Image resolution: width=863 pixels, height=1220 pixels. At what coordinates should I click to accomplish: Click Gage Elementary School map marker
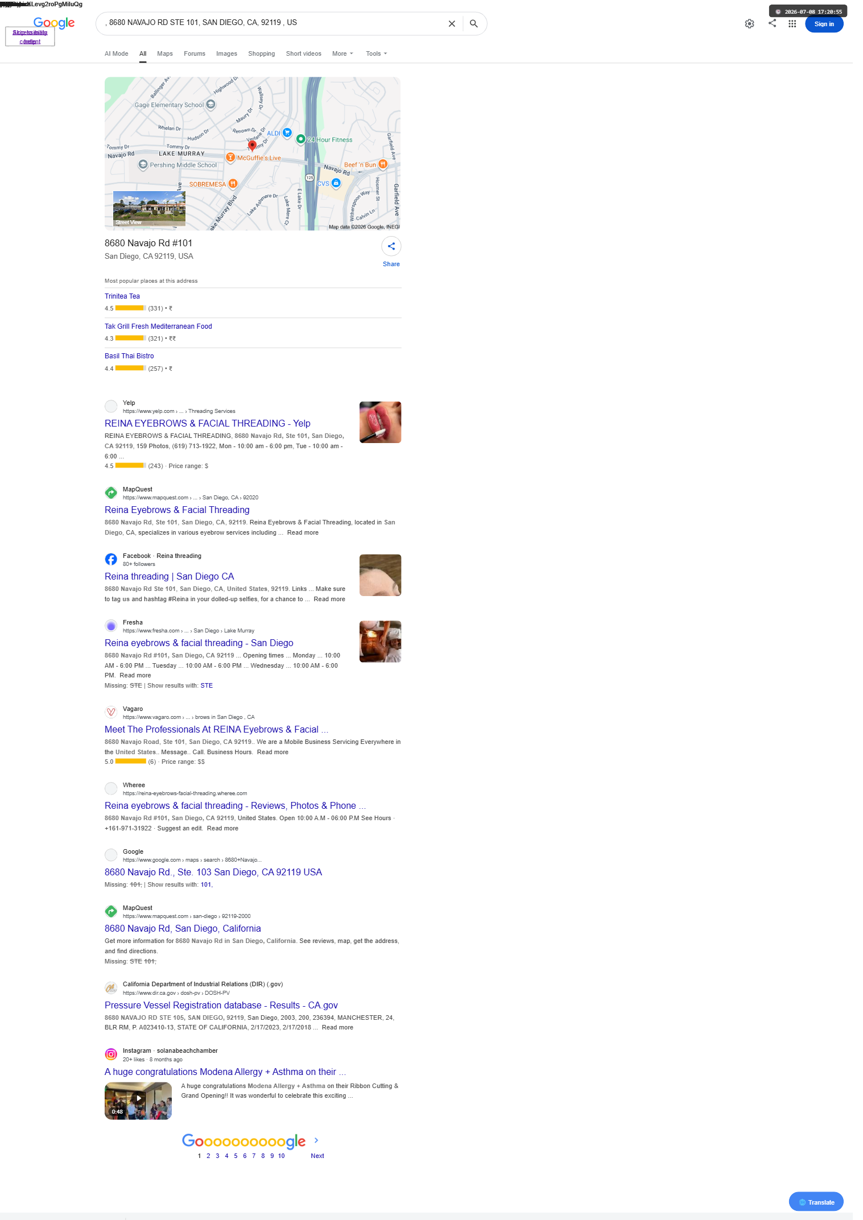click(x=210, y=105)
